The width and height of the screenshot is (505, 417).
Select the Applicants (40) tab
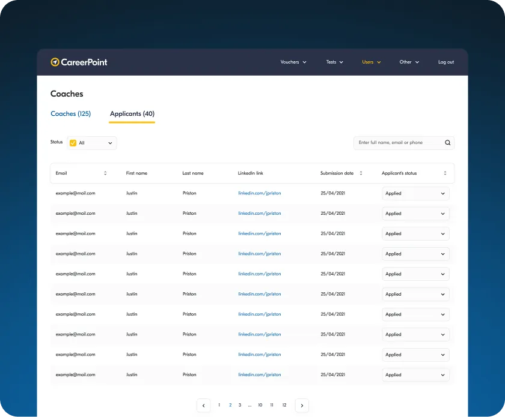tap(132, 114)
